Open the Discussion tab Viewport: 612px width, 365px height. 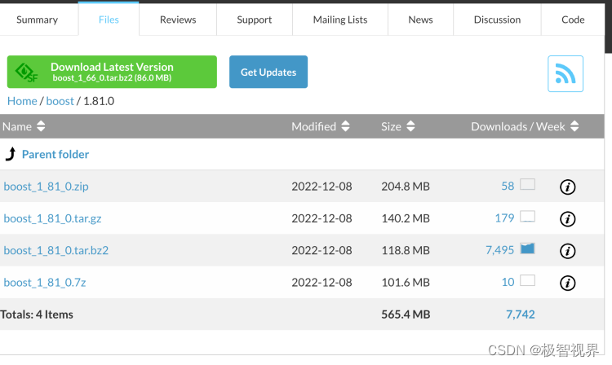tap(497, 20)
